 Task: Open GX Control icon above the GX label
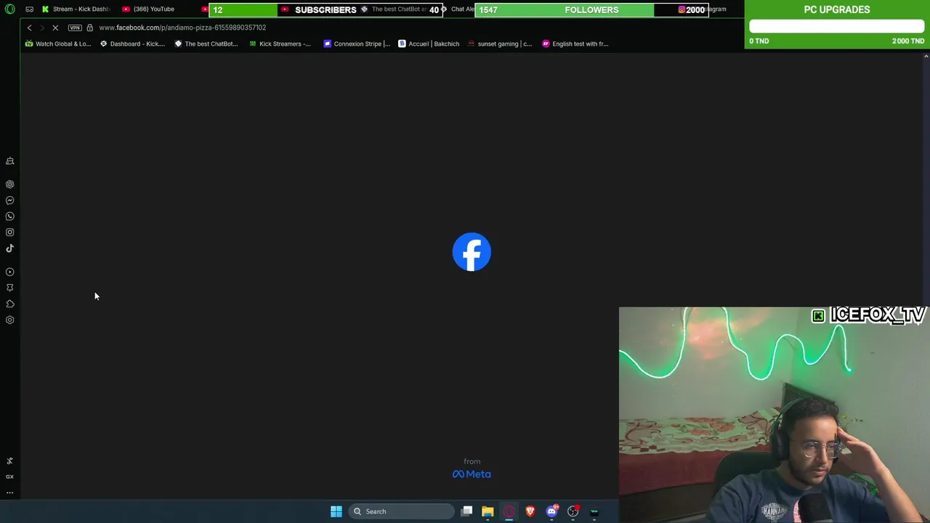10,461
